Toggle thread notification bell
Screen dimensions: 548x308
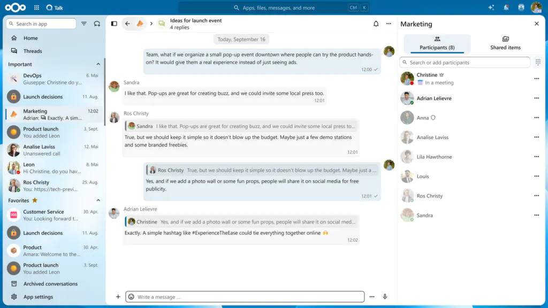pyautogui.click(x=376, y=24)
